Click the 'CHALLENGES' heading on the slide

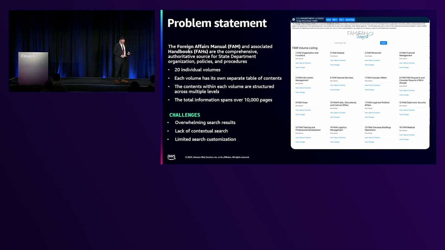[x=185, y=115]
